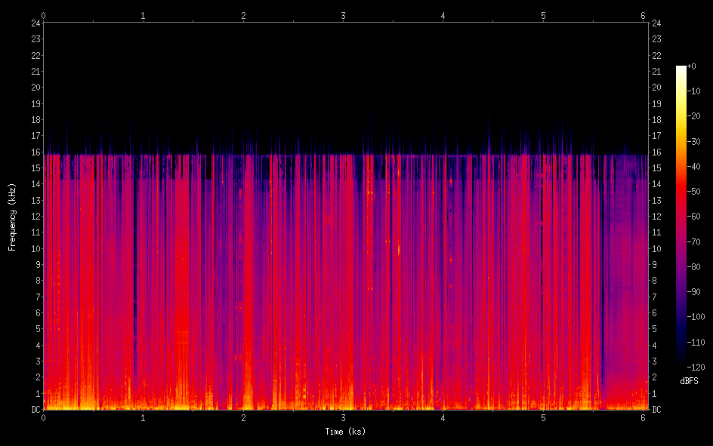
Task: Click the 5 kHz label on the left axis
Action: pyautogui.click(x=36, y=329)
